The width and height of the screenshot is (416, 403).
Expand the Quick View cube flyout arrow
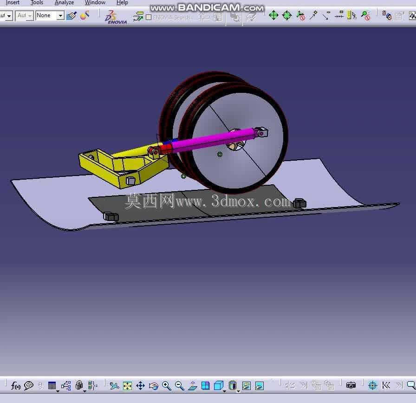pos(224,391)
